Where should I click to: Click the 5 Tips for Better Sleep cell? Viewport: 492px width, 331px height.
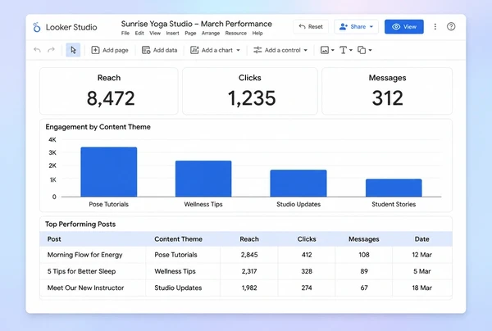click(x=81, y=271)
